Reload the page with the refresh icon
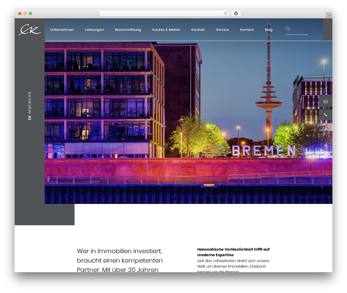347x293 pixels. (226, 14)
